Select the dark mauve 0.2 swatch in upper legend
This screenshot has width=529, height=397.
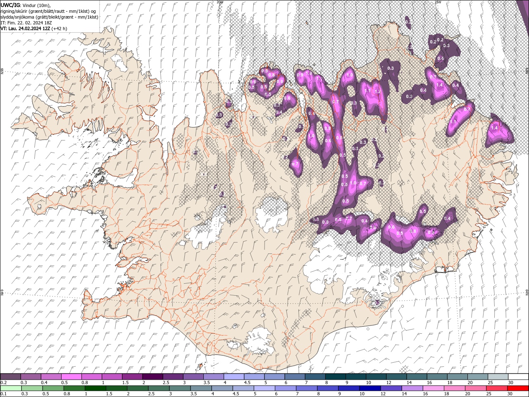[10, 377]
